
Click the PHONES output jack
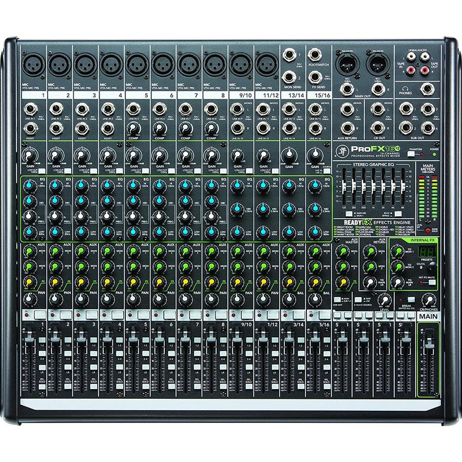coord(428,89)
